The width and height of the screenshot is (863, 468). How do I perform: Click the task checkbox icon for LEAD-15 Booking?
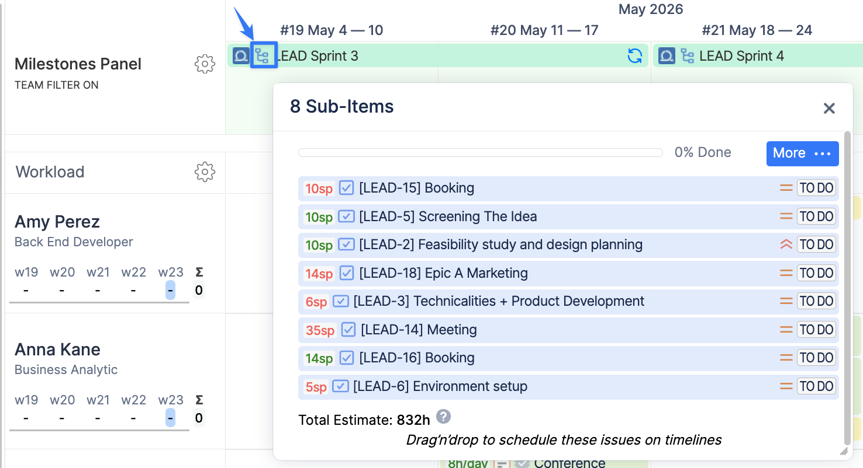click(347, 188)
